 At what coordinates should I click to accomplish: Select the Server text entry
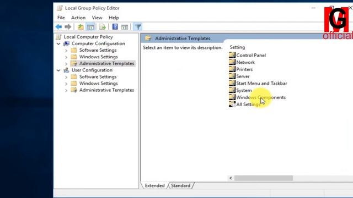(243, 76)
